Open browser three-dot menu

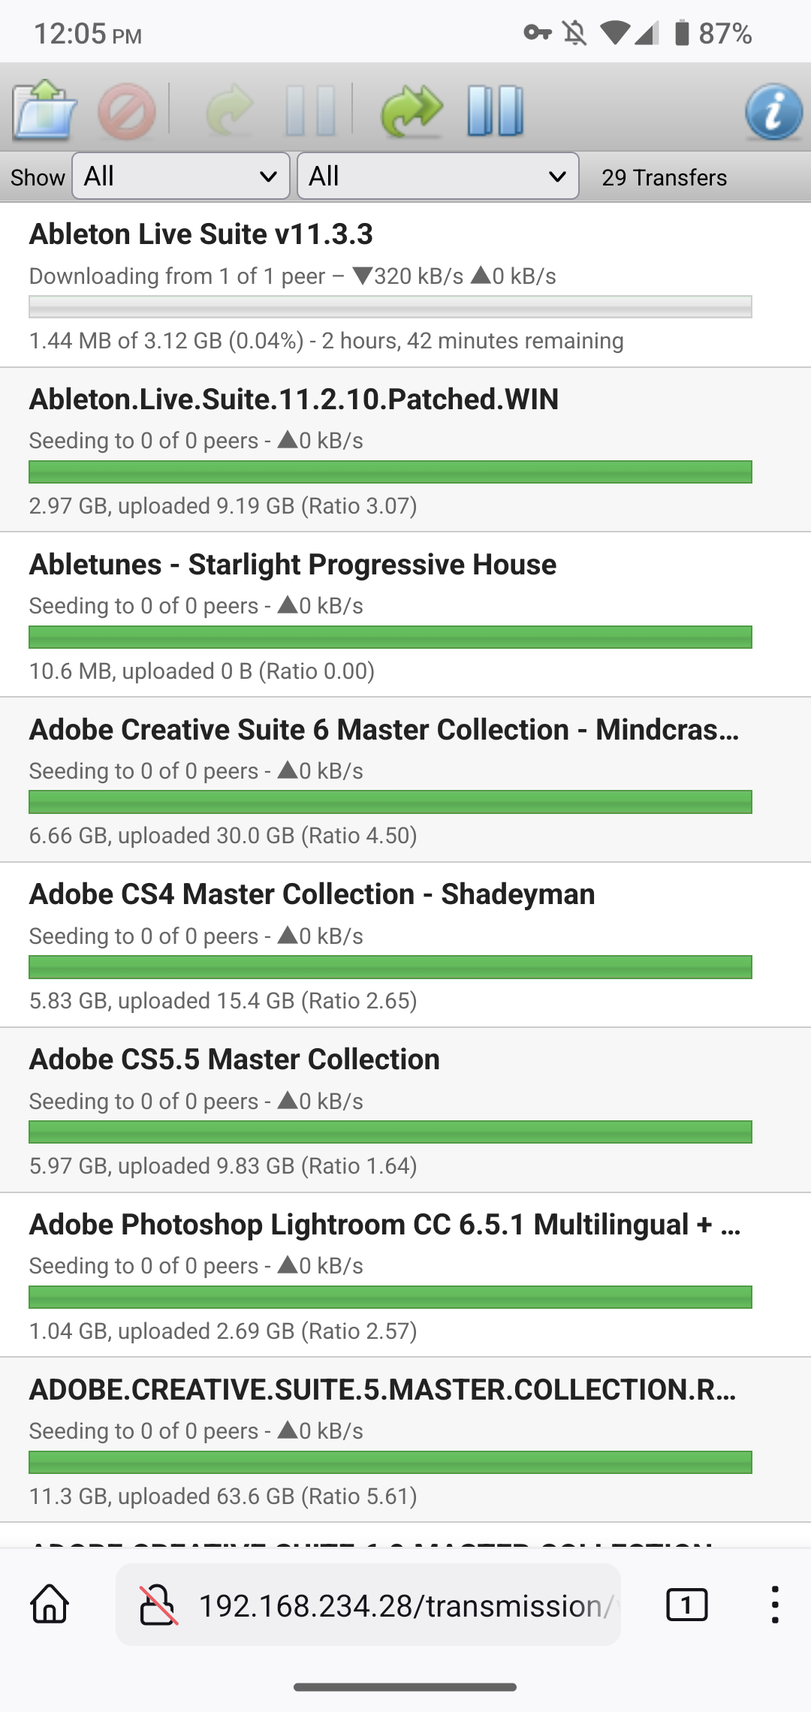pos(774,1605)
